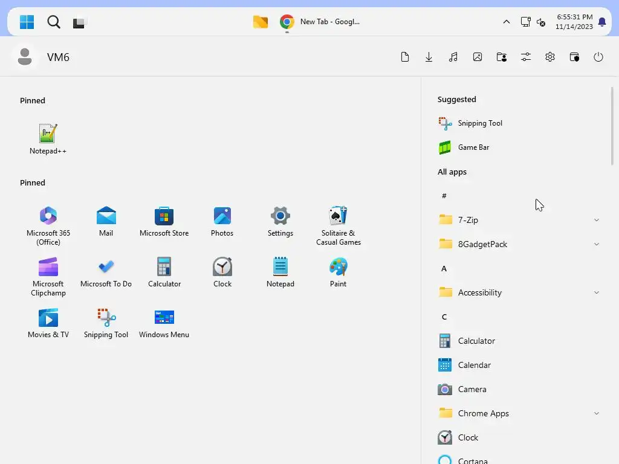Open the Music folder icon in header
The image size is (619, 464).
[x=453, y=57]
